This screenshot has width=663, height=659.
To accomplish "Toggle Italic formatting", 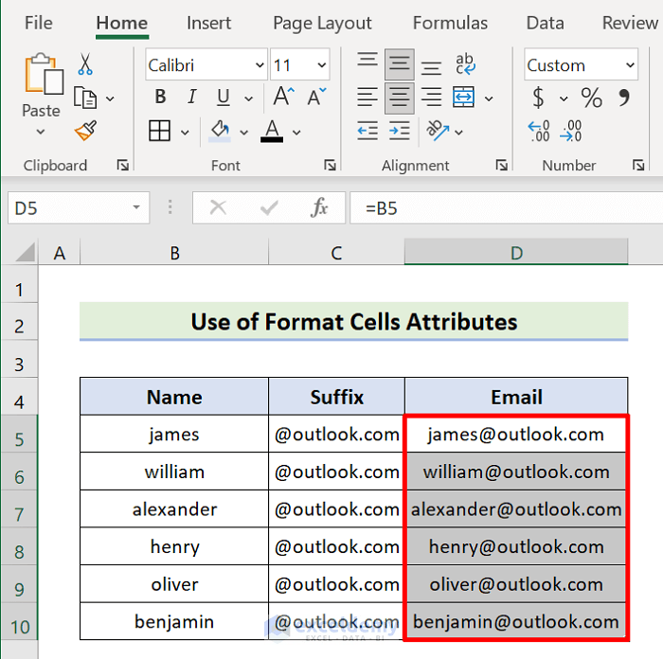I will click(x=192, y=98).
